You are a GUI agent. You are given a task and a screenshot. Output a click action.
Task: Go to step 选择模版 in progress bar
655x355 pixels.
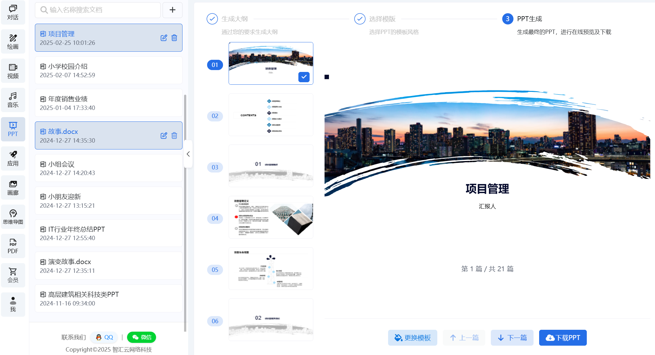[382, 19]
